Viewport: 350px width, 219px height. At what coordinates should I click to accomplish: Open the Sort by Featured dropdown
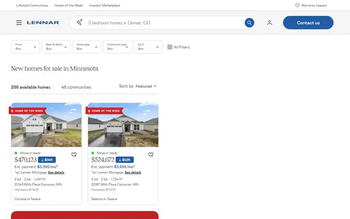(146, 87)
